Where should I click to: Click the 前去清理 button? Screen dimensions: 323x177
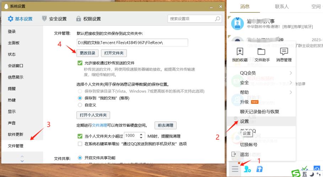coord(166,125)
